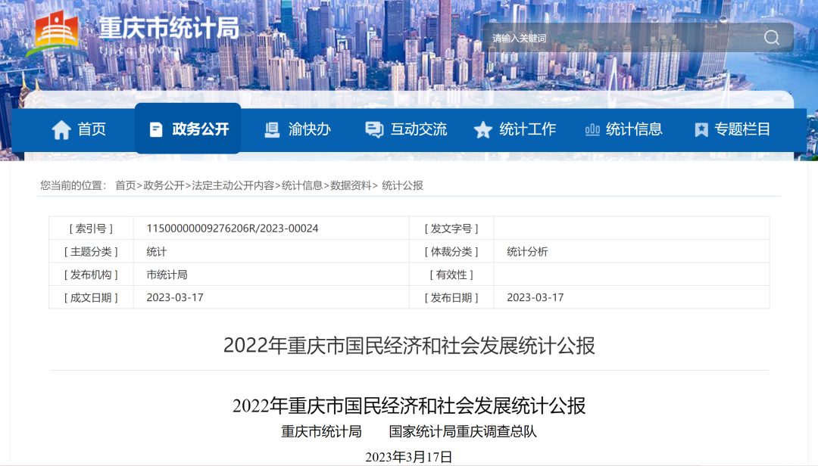Click the 国家统计局重庆调查总队 author text
Viewport: 818px width, 466px height.
point(463,432)
